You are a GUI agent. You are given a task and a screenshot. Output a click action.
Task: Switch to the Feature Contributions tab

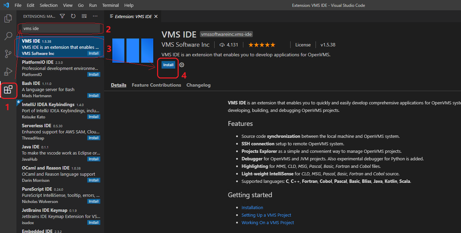pos(156,85)
